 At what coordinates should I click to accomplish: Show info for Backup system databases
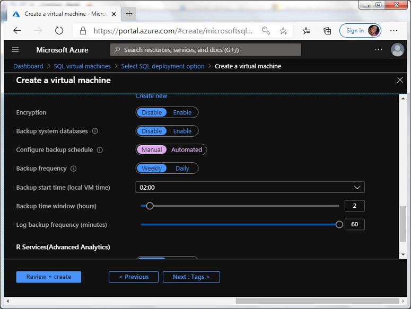pyautogui.click(x=95, y=131)
